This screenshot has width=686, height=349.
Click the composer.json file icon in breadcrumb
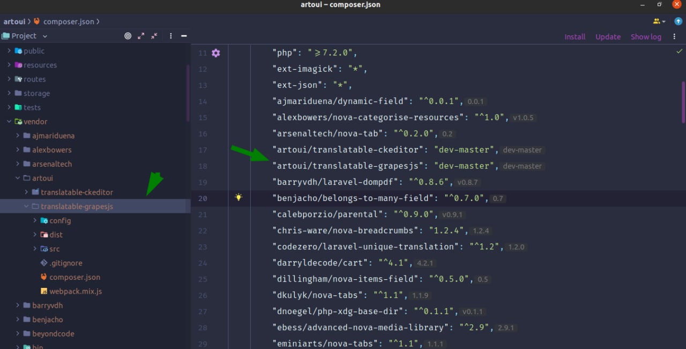coord(37,21)
